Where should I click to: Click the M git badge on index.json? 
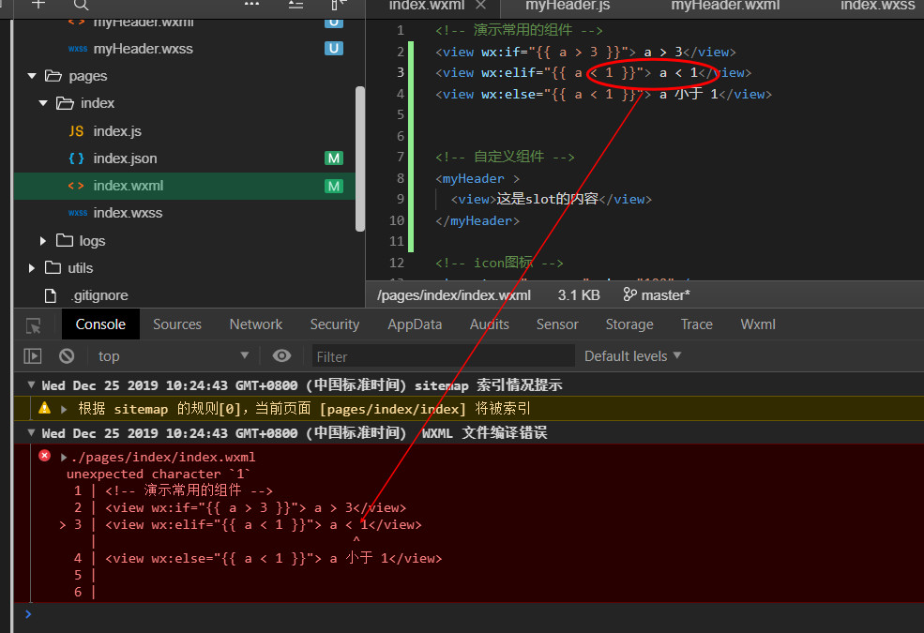coord(334,158)
